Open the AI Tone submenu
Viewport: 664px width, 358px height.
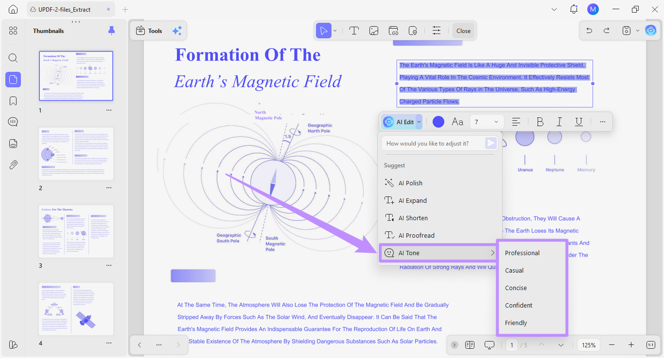point(439,253)
